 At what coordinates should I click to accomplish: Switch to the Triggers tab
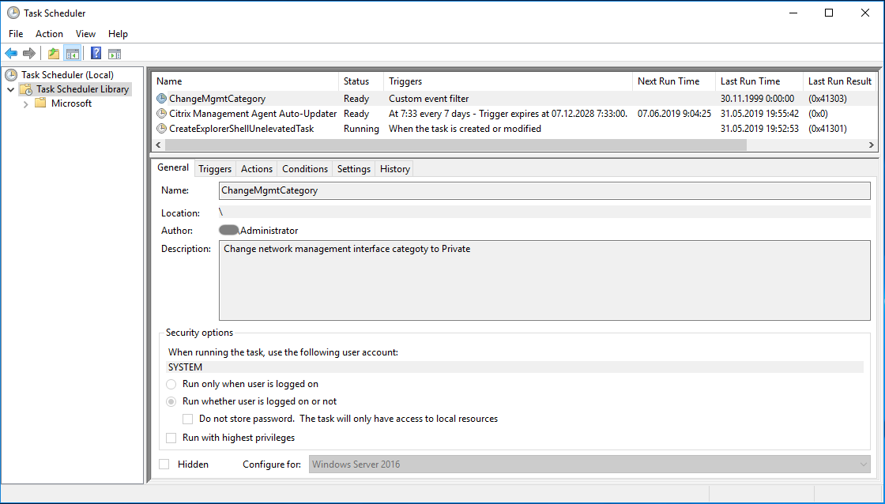tap(215, 169)
